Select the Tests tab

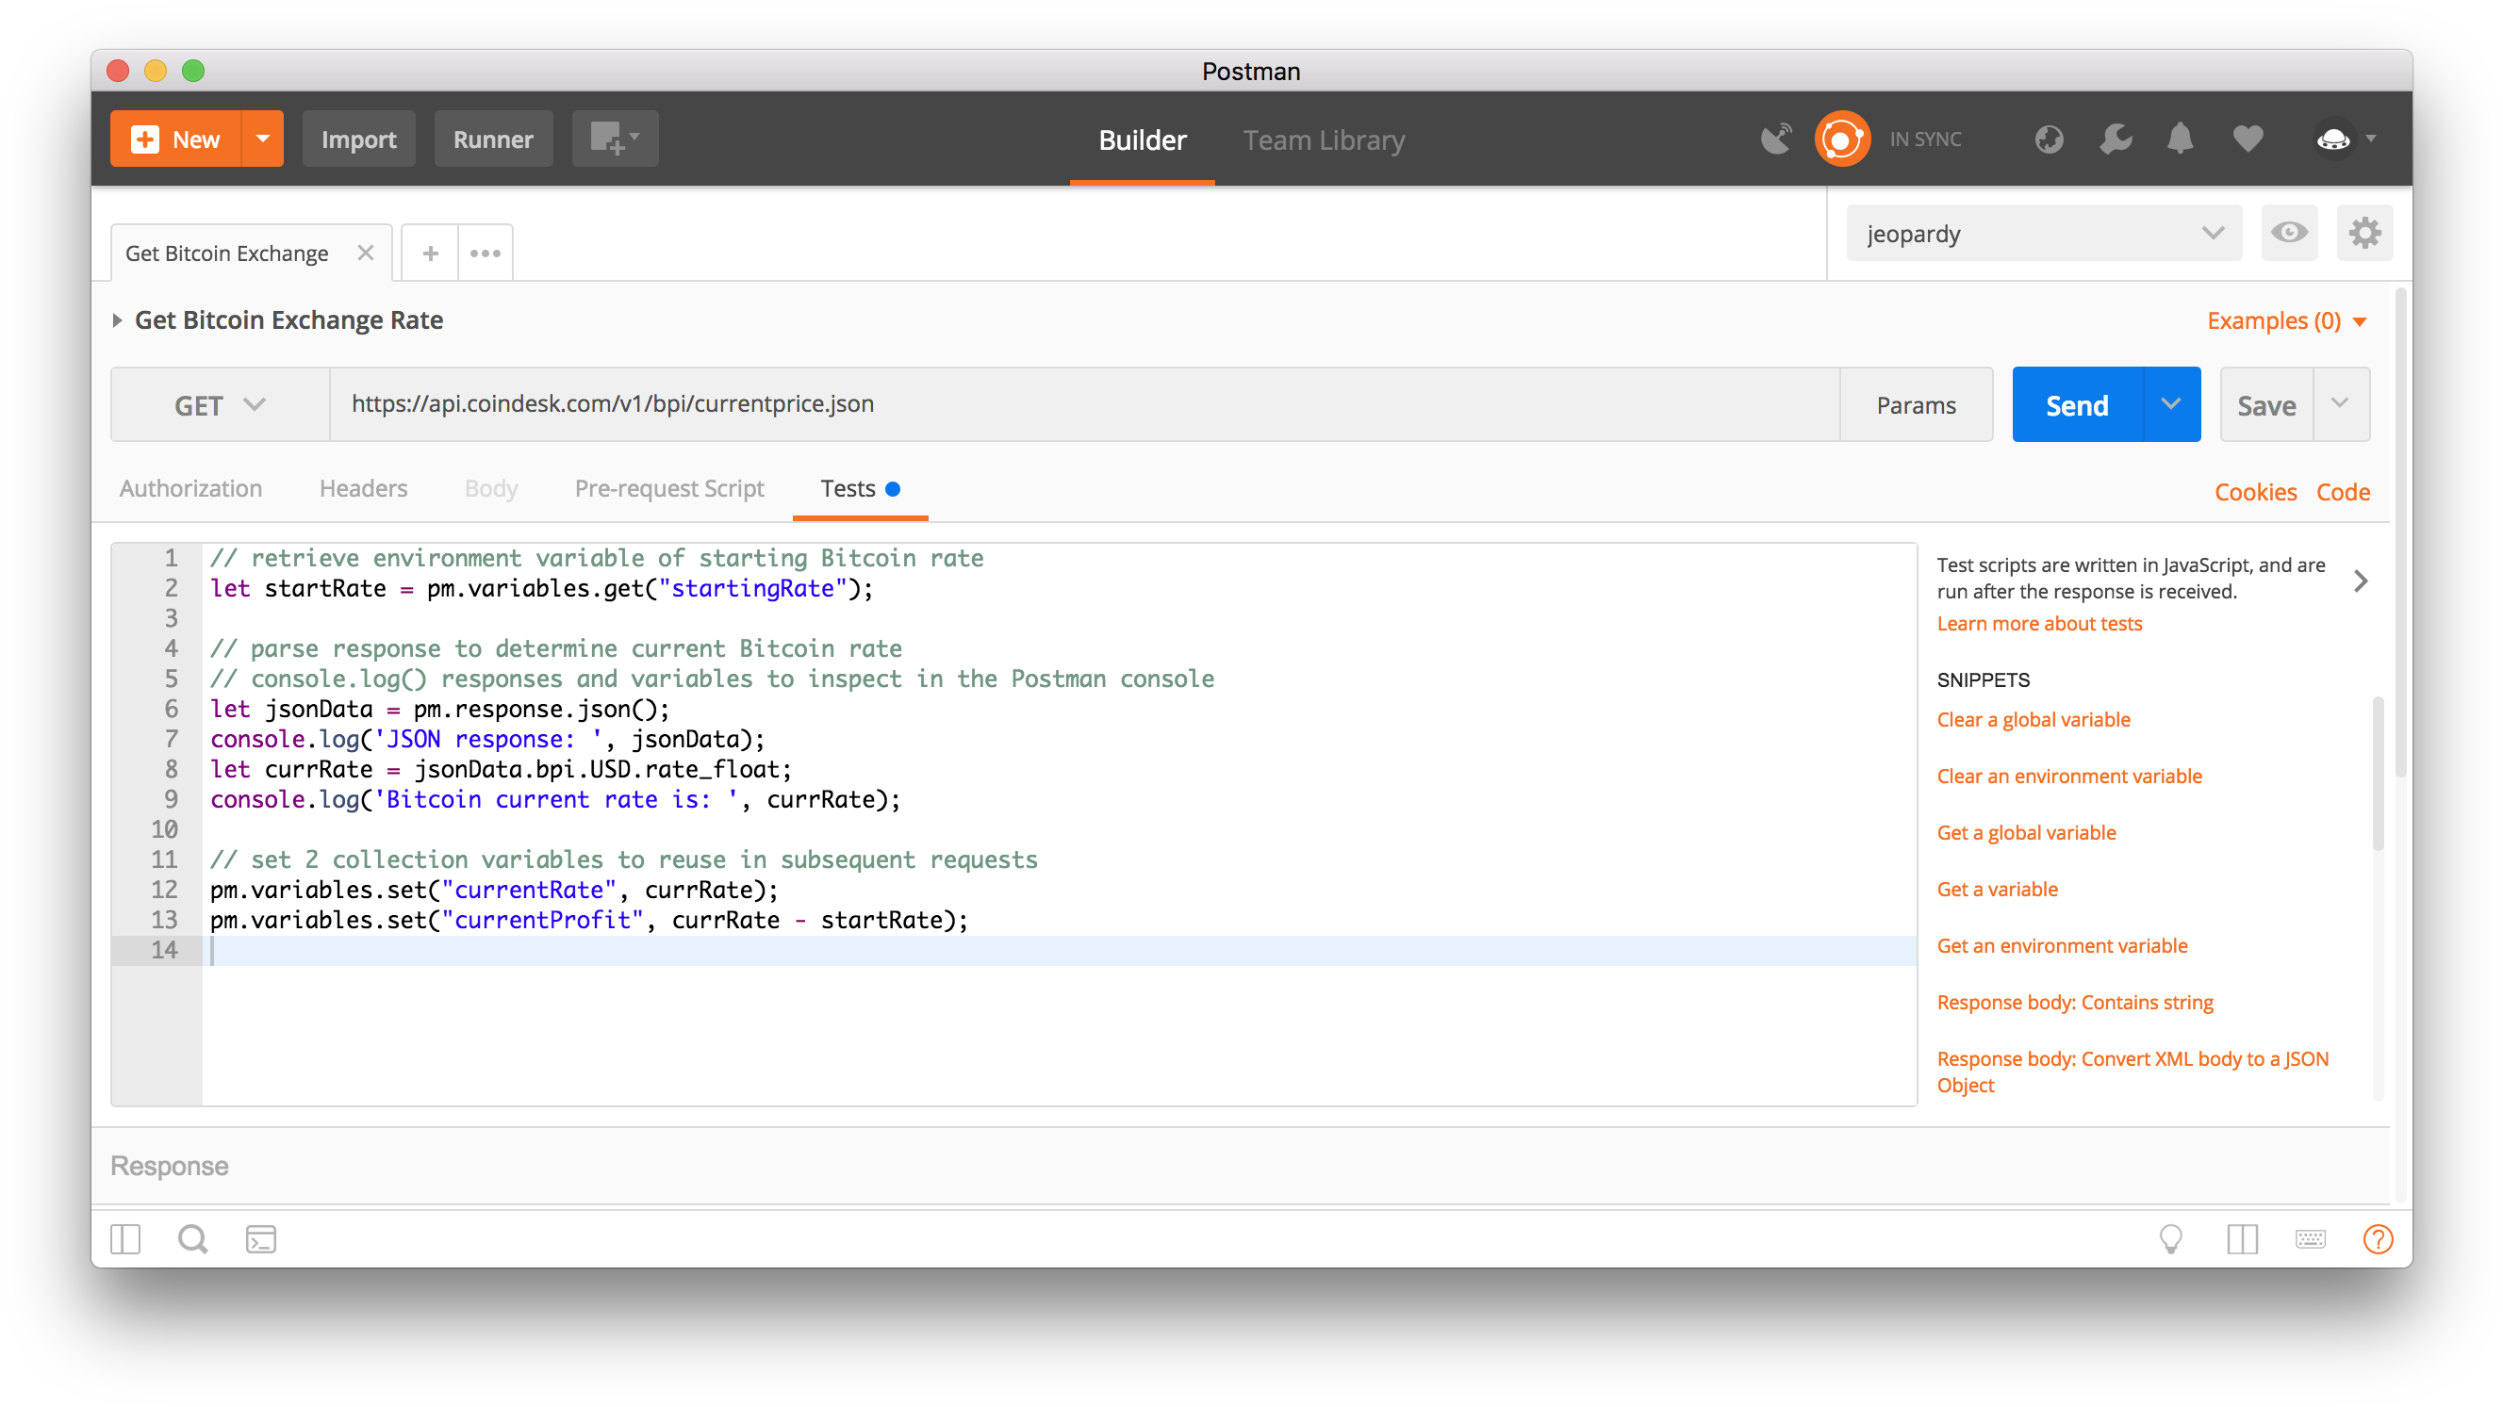pyautogui.click(x=860, y=488)
